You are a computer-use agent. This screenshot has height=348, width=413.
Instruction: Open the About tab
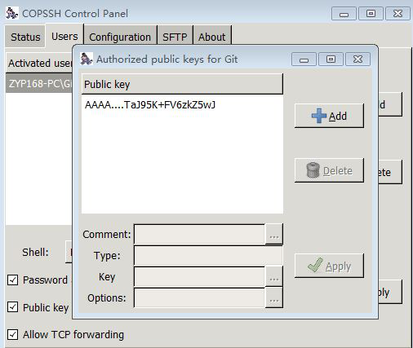pyautogui.click(x=212, y=37)
